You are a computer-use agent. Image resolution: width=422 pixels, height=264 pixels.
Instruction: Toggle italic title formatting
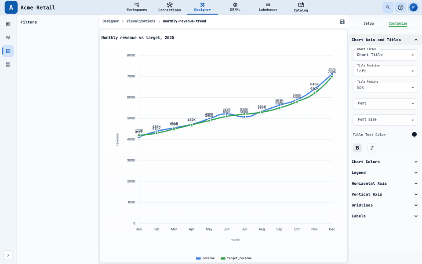coord(372,148)
